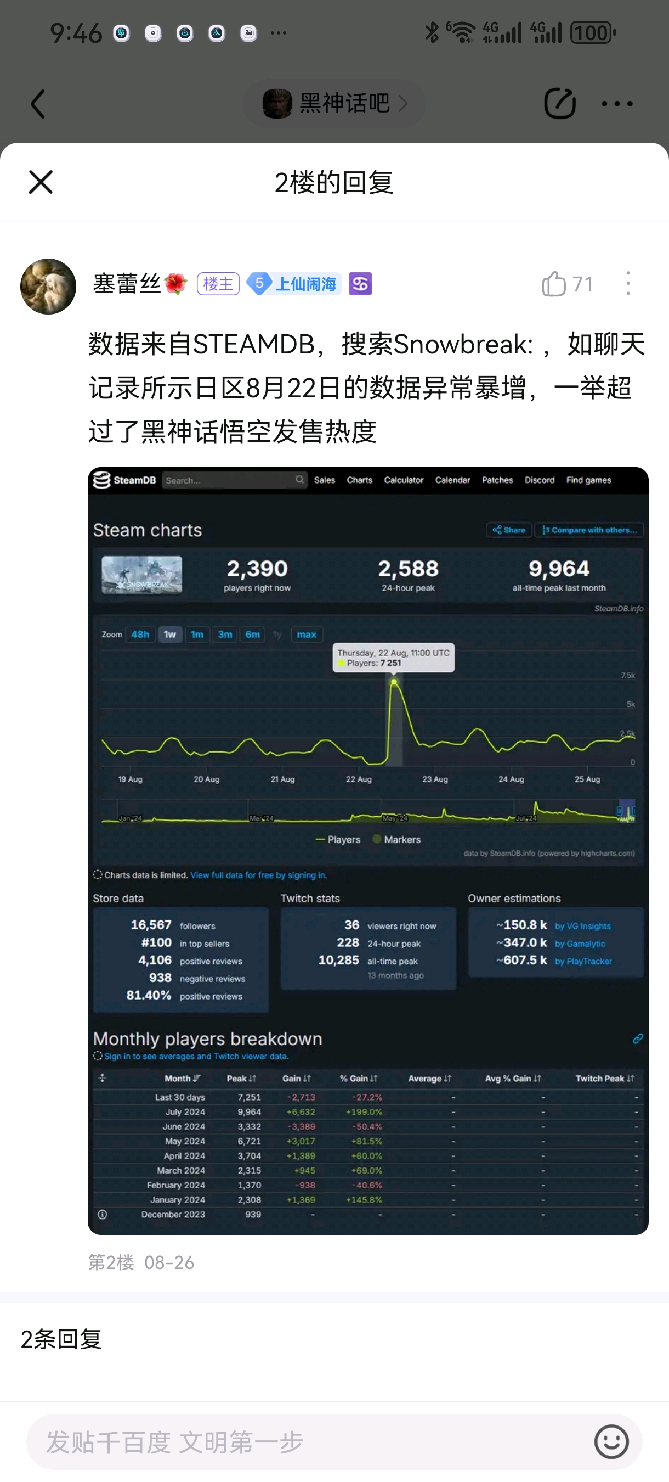Screen dimensions: 669x1482
Task: Tap the purple zodiac badge icon
Action: click(x=360, y=284)
